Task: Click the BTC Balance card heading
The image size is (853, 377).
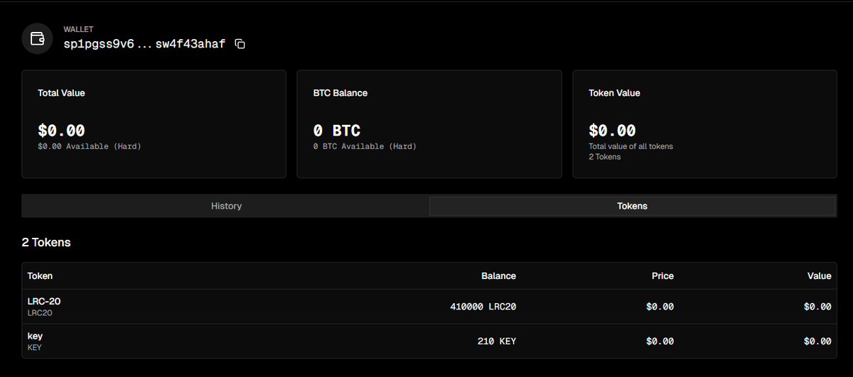Action: (x=340, y=93)
